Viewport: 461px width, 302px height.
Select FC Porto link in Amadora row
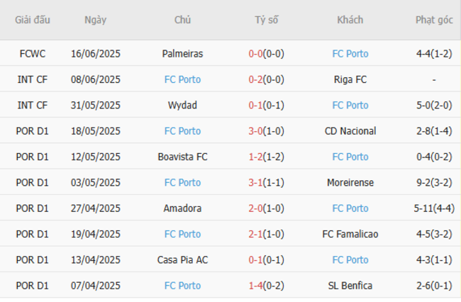tap(350, 208)
